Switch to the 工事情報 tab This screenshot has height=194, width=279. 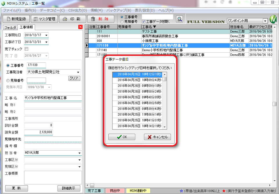[26, 27]
